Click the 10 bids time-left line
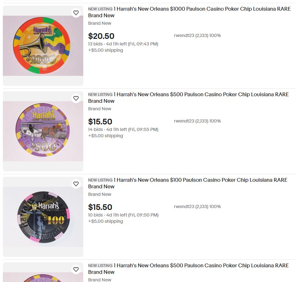 123,215
